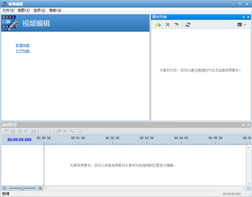Click the add material folder icon
The height and width of the screenshot is (197, 252).
point(158,25)
